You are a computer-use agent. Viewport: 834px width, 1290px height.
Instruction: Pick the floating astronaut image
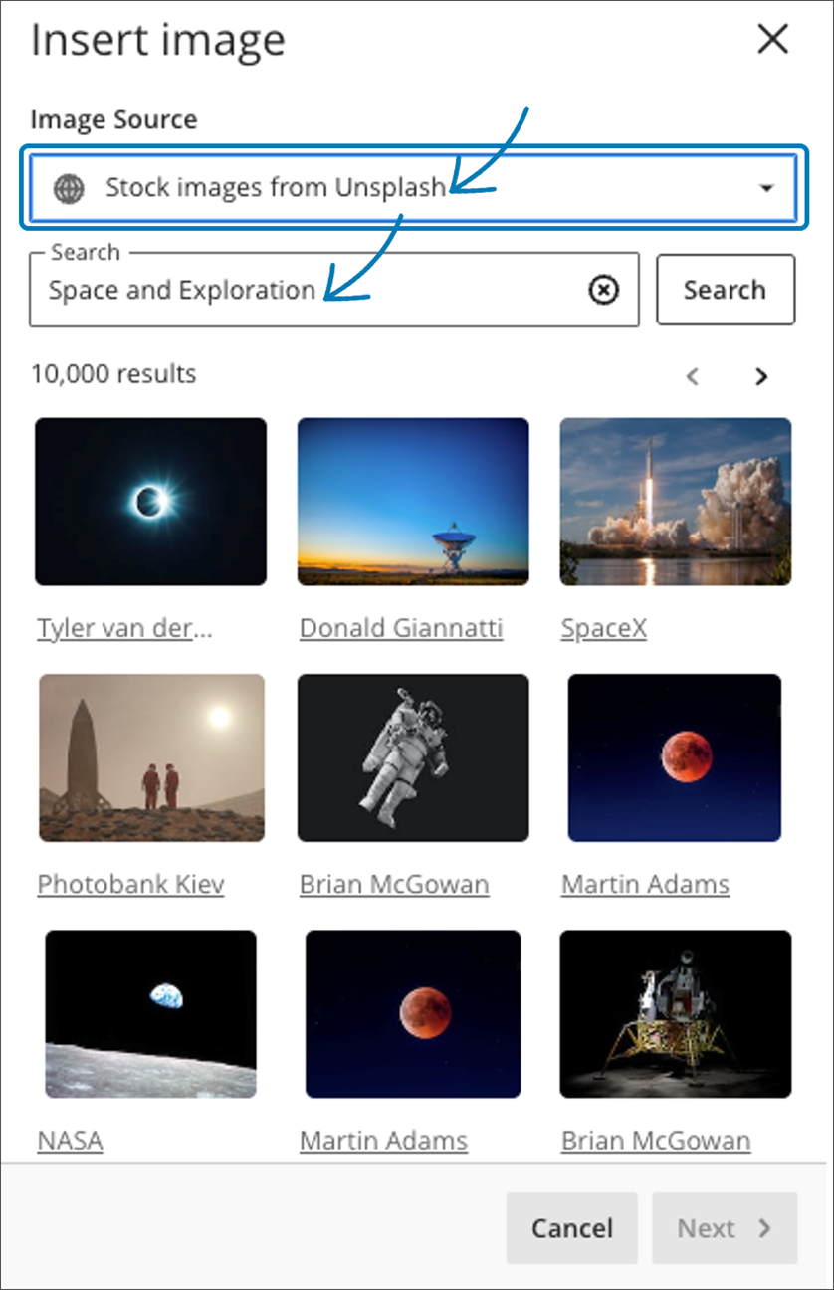coord(413,757)
